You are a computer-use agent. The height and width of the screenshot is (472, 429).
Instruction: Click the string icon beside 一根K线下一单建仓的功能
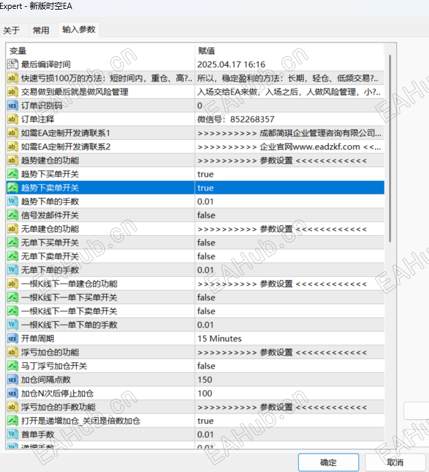coord(12,283)
